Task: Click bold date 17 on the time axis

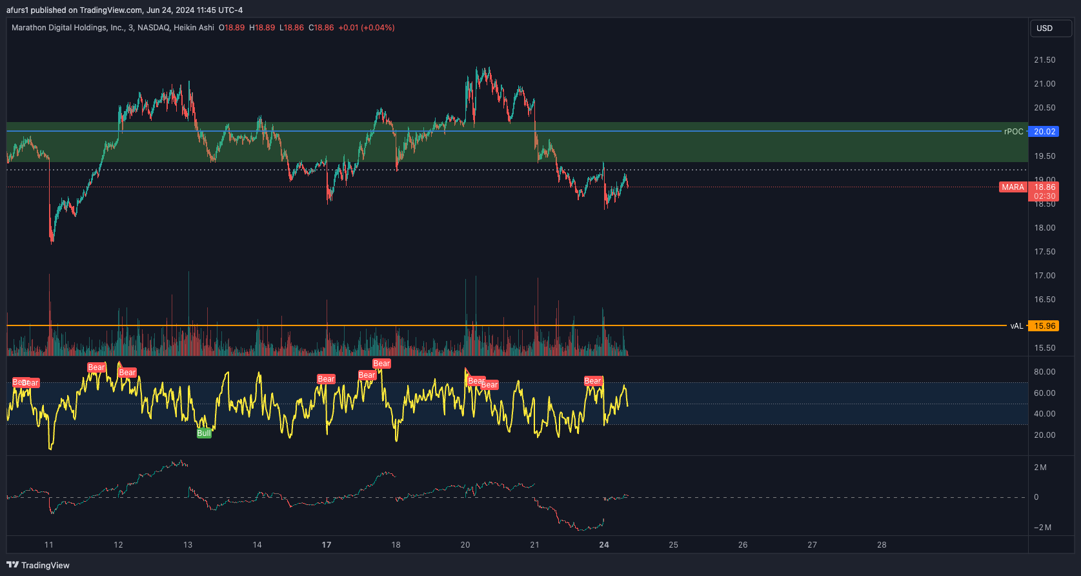Action: point(327,545)
